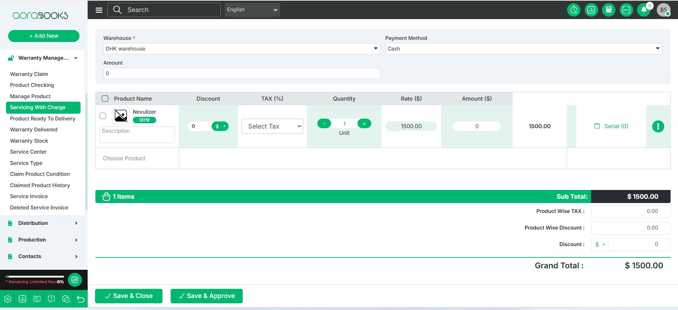Open Warranty Claim in sidebar
This screenshot has width=678, height=310.
tap(29, 74)
